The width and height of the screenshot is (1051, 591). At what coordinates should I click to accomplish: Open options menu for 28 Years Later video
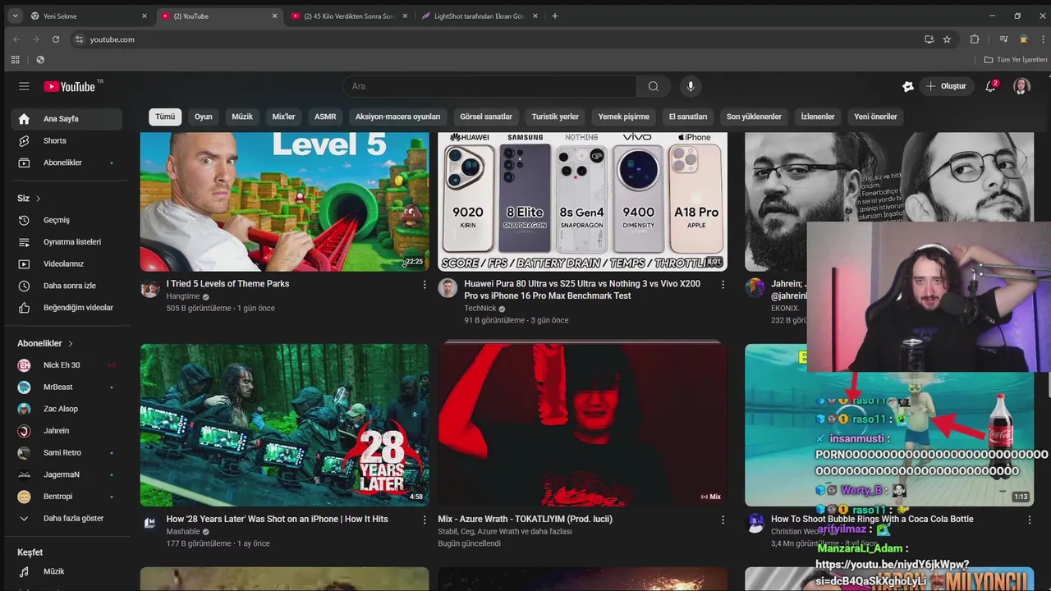(x=425, y=520)
